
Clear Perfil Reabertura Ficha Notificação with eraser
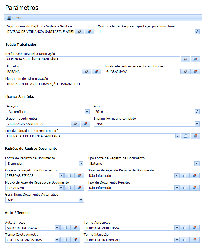195,59
